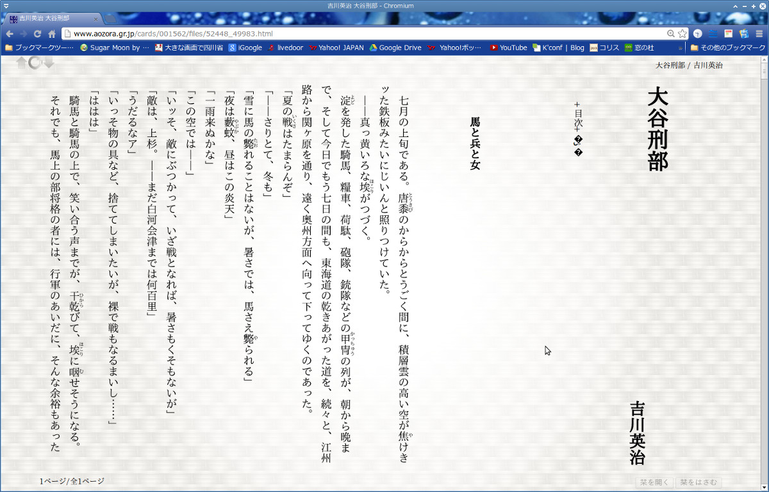Click the author name 吉川英治
This screenshot has height=492, width=769.
638,433
